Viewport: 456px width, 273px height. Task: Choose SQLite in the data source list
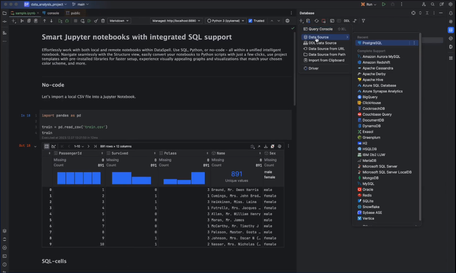coord(387,201)
